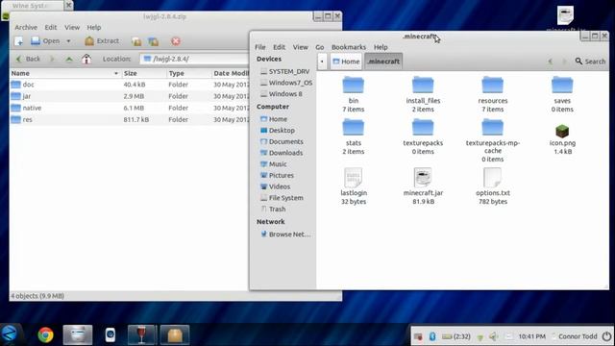Open Home in the sidebar
The height and width of the screenshot is (346, 615).
274,119
